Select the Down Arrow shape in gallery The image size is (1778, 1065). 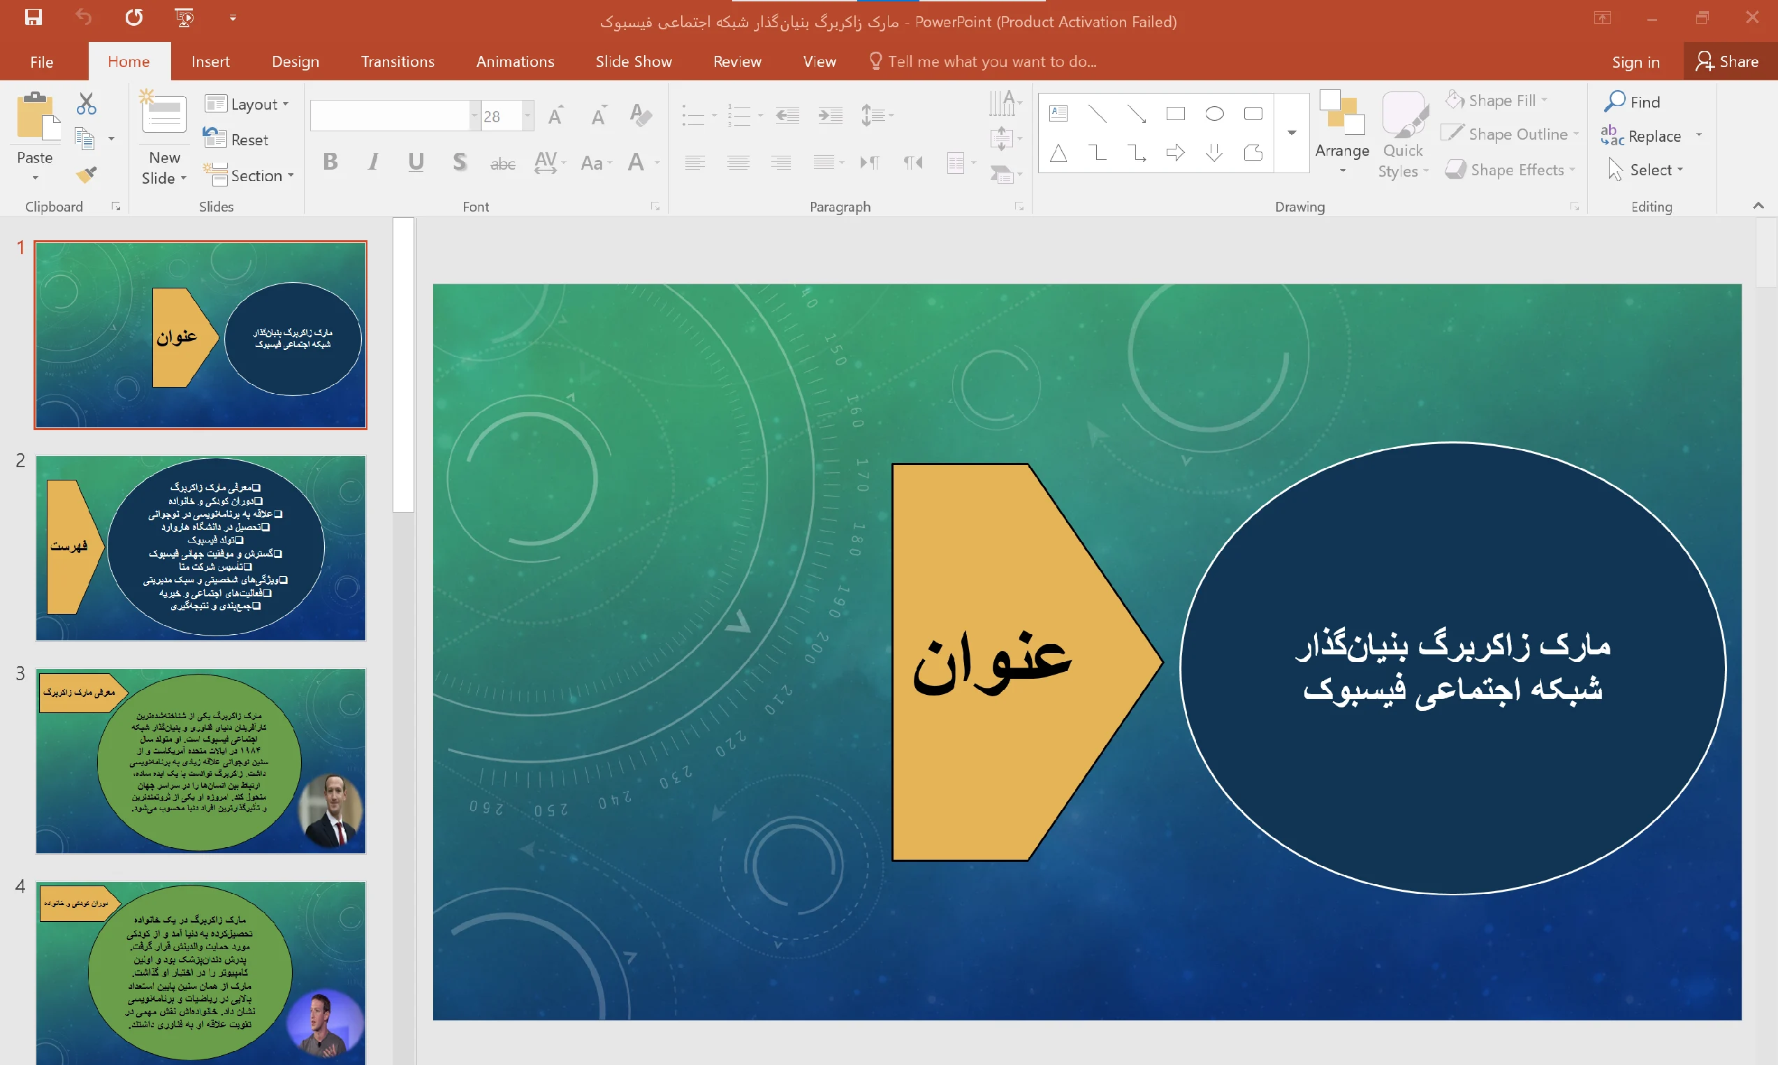(x=1214, y=153)
